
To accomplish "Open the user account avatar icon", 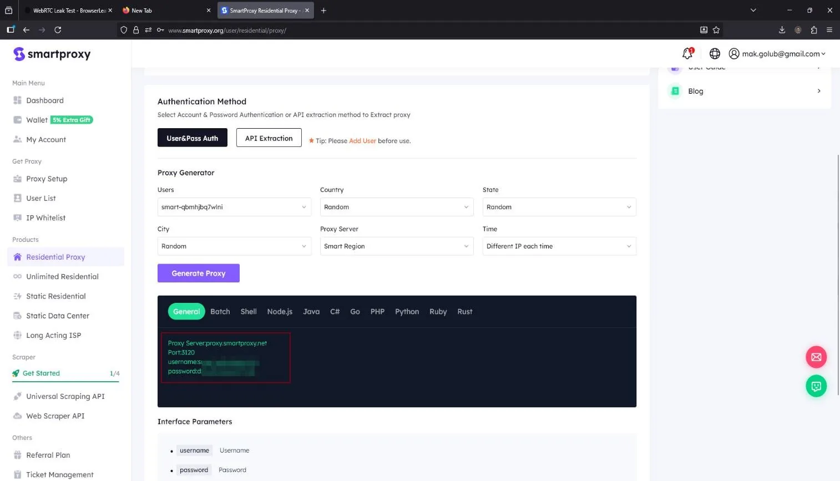I will 734,54.
